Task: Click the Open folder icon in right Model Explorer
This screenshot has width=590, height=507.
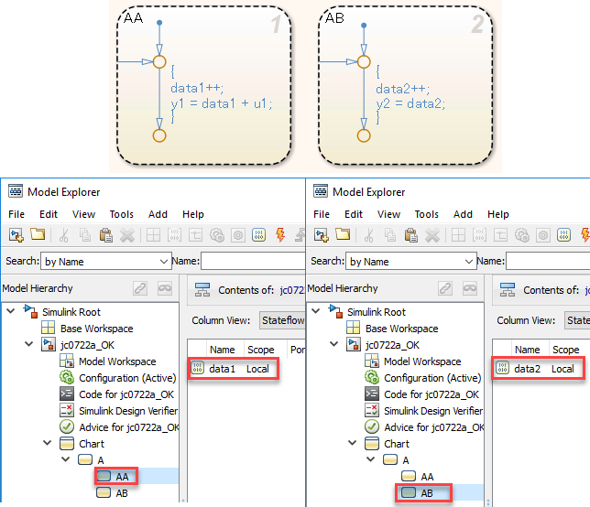Action: click(x=343, y=235)
